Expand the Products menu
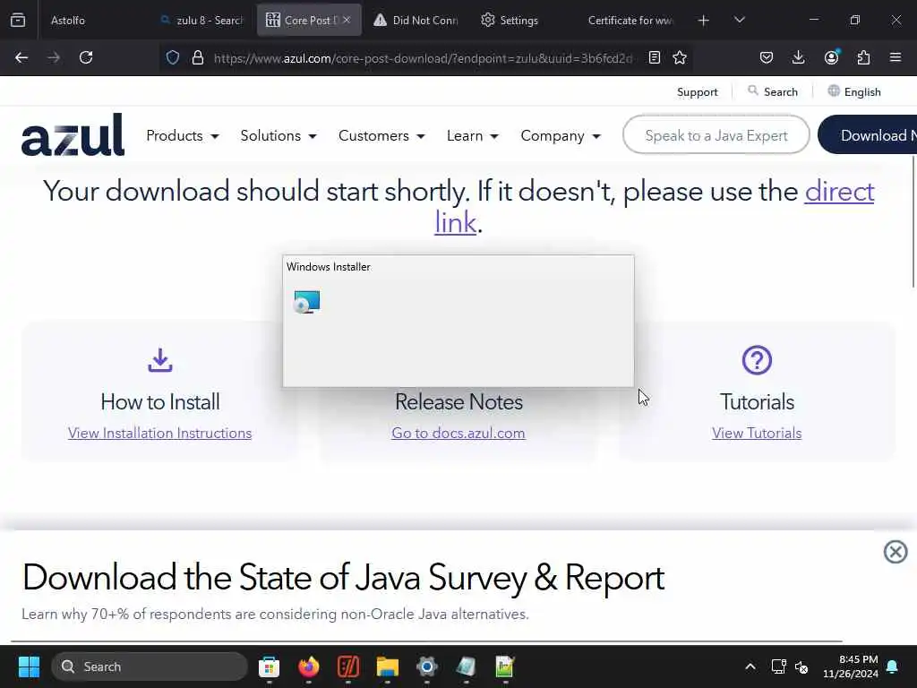 coord(183,136)
